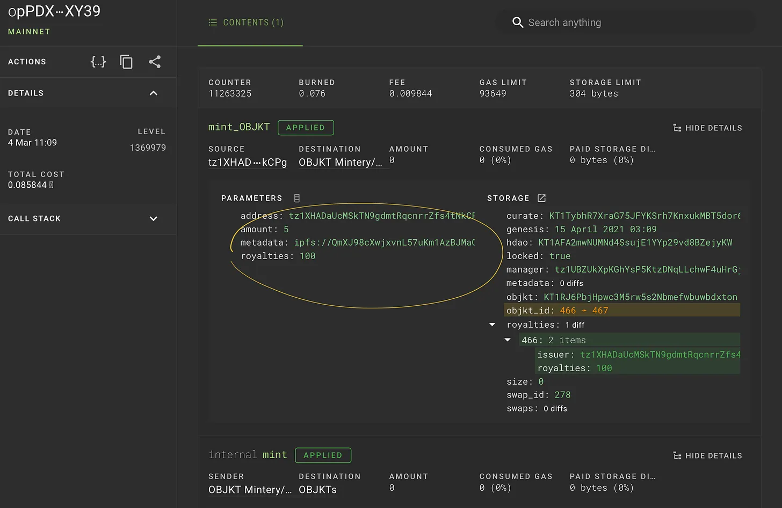Open storage in new window icon

(x=541, y=198)
